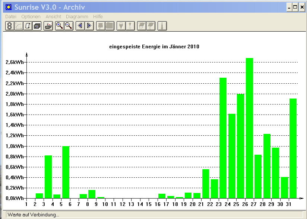The image size is (307, 219).
Task: Open the seven-segment digital display view
Action: tap(10, 26)
